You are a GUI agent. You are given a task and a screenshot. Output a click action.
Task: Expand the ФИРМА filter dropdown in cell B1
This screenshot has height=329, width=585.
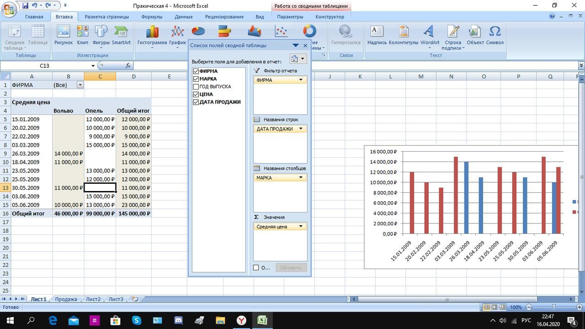[x=80, y=85]
